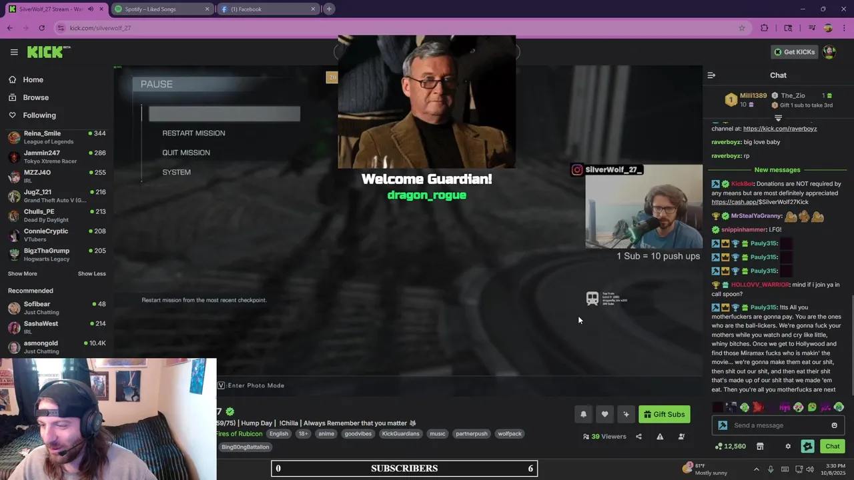Share the stream via share icon
The image size is (854, 480).
point(638,437)
